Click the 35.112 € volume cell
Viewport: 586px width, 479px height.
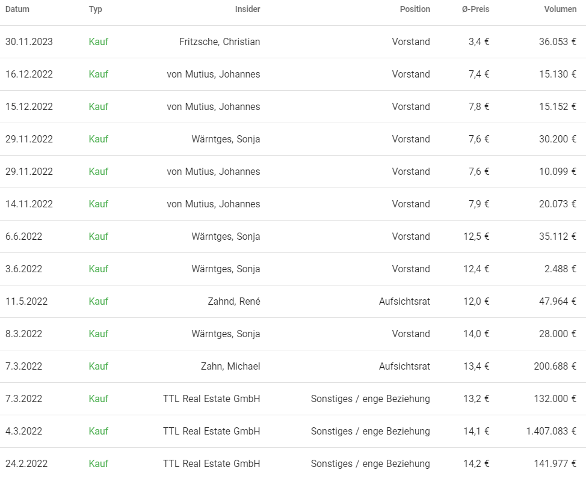click(558, 237)
